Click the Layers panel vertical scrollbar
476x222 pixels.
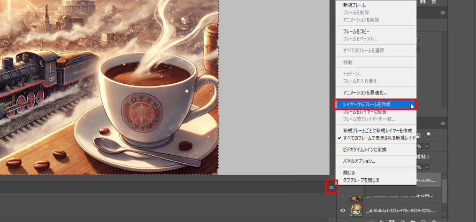click(x=444, y=191)
